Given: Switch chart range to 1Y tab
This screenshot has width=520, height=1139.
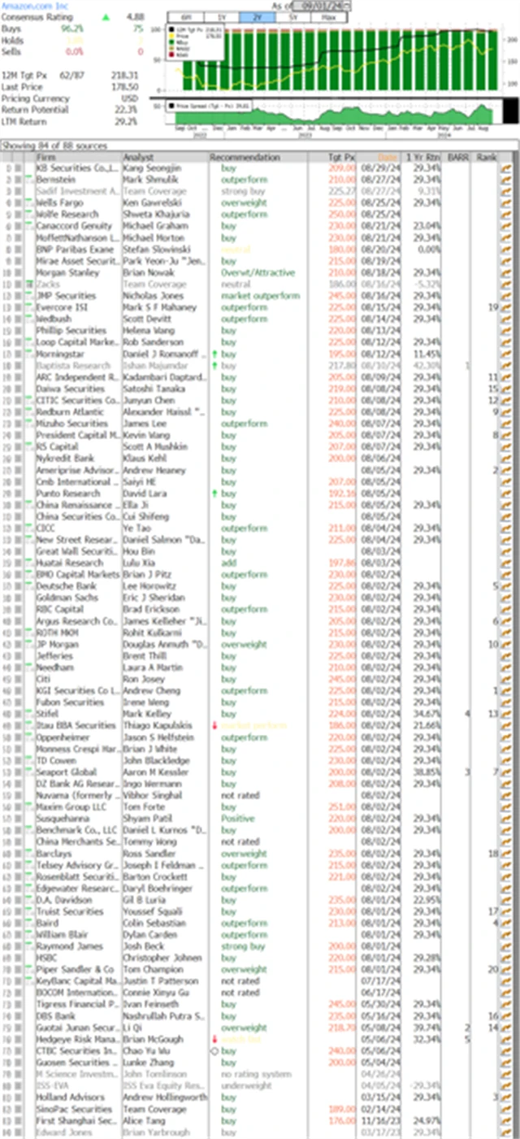Looking at the screenshot, I should coord(222,17).
